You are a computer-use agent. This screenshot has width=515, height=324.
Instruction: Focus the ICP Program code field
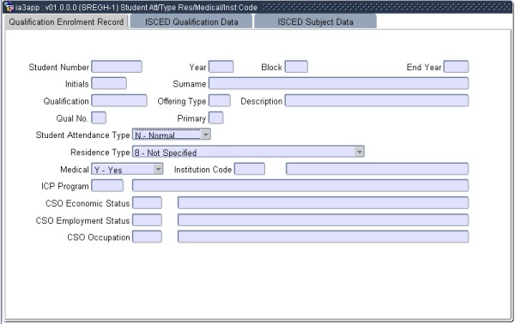pos(107,186)
